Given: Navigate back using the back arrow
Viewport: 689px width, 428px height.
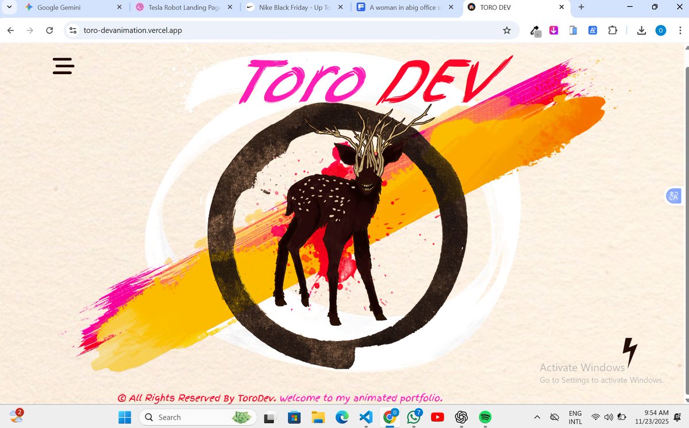Looking at the screenshot, I should [10, 30].
